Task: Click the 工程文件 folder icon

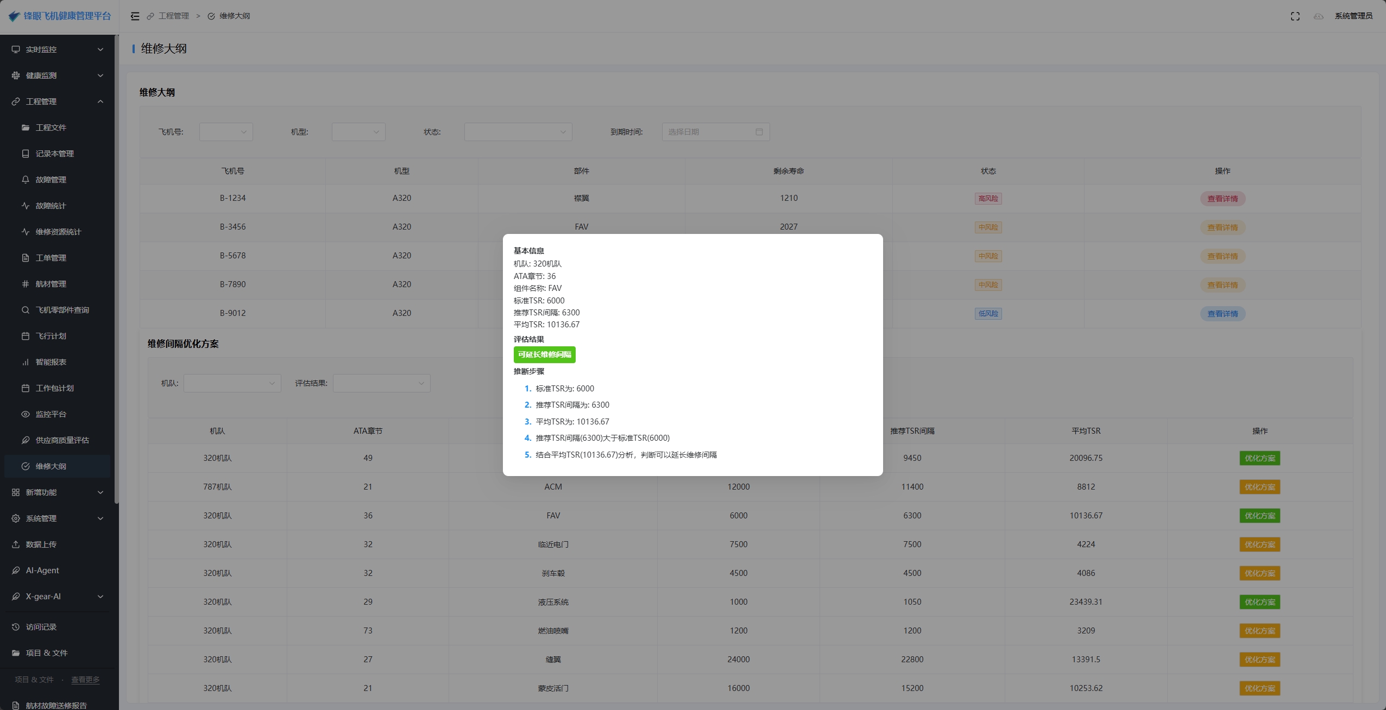Action: pyautogui.click(x=26, y=128)
